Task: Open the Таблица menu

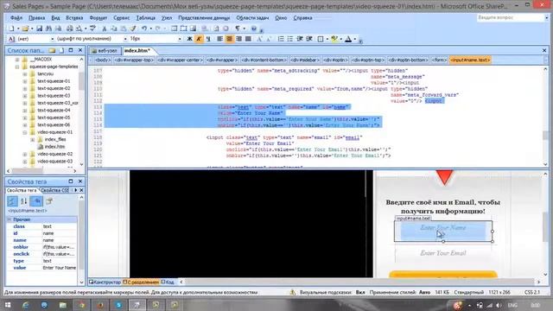Action: 146,17
